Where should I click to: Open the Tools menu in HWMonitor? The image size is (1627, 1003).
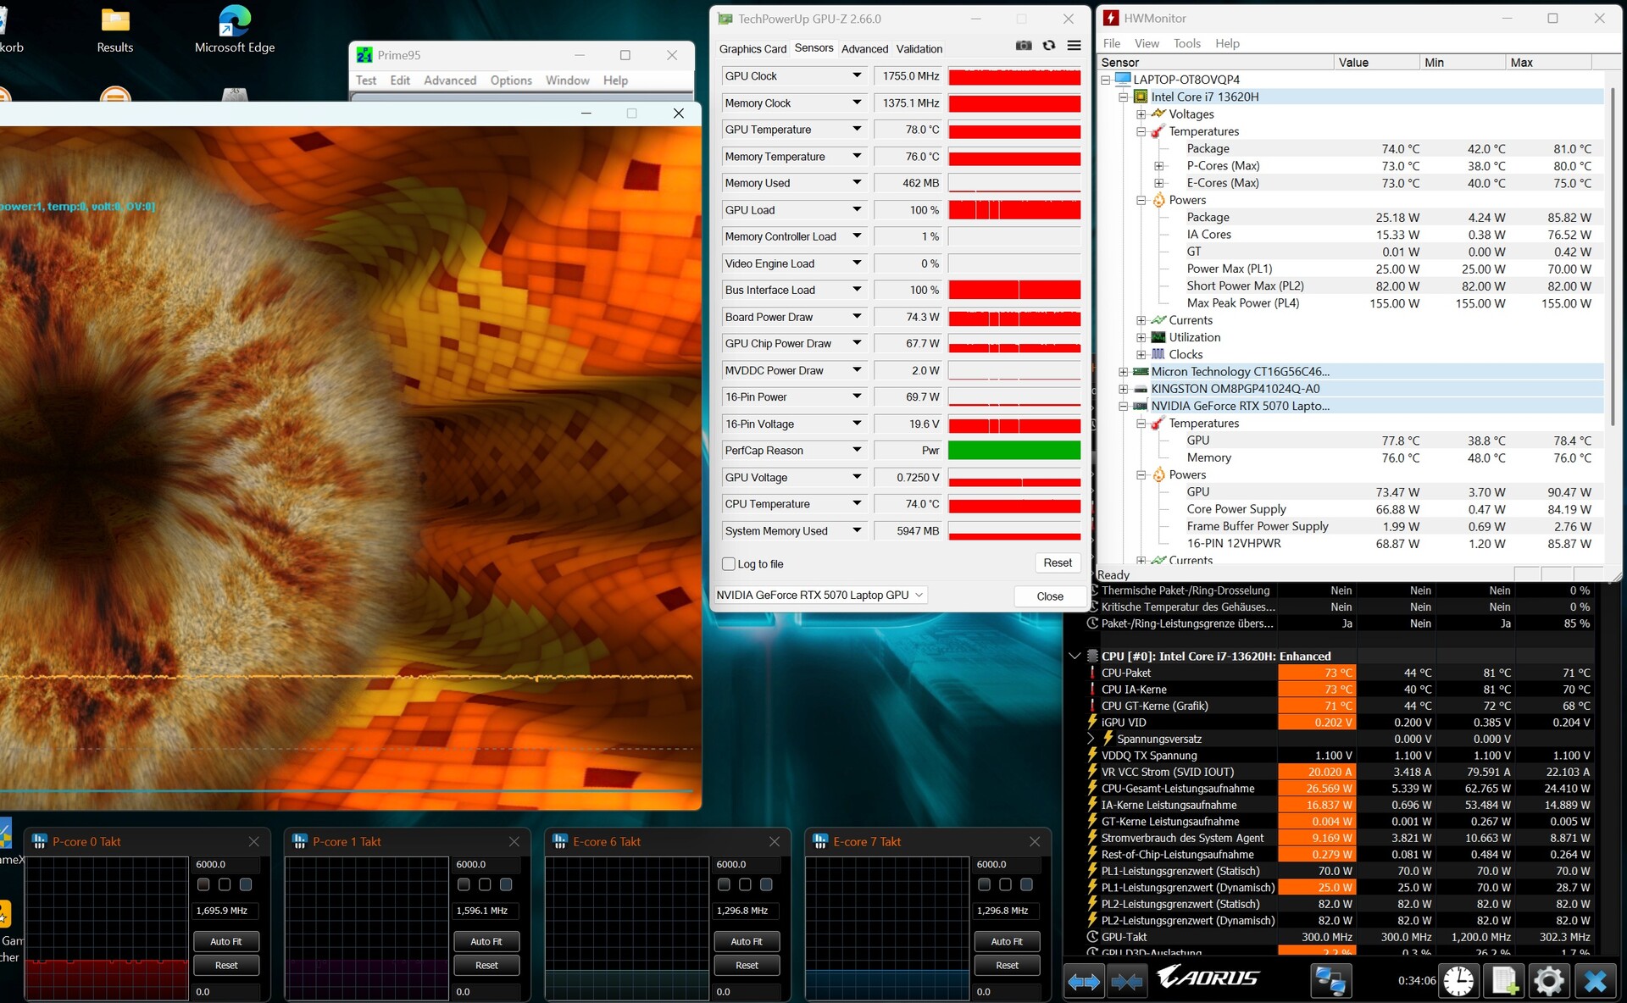(x=1186, y=43)
